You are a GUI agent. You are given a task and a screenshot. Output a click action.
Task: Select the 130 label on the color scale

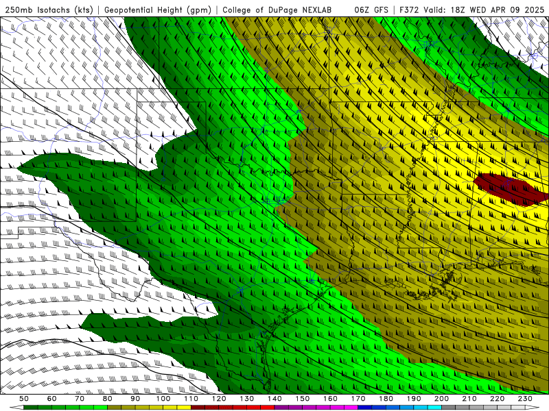coord(246,399)
